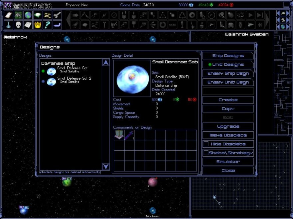The image size is (293, 219).
Task: Click the dimmed recycle triangle order icon
Action: [182, 15]
